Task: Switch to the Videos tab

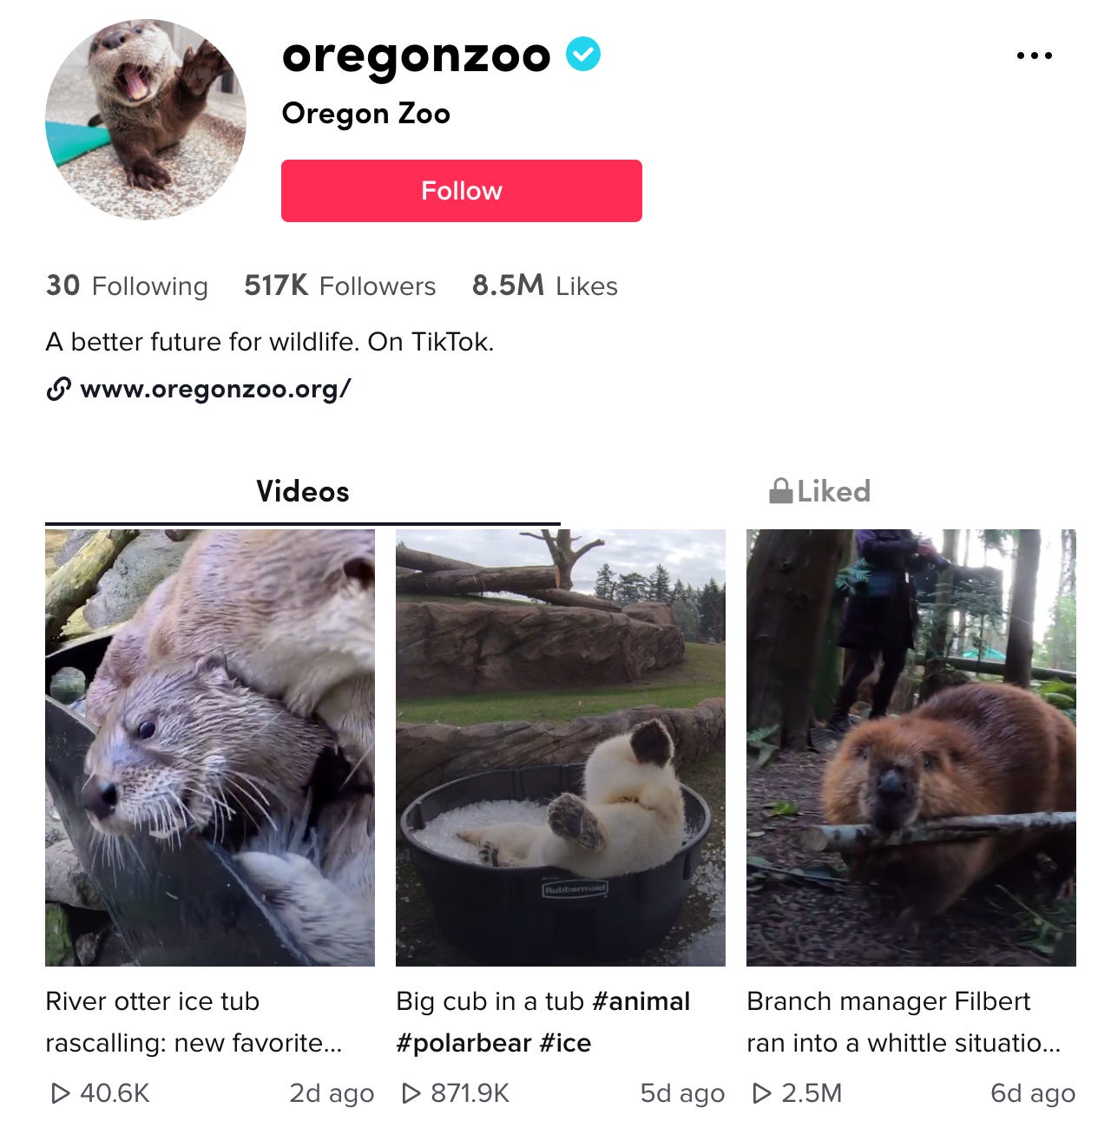Action: (x=303, y=491)
